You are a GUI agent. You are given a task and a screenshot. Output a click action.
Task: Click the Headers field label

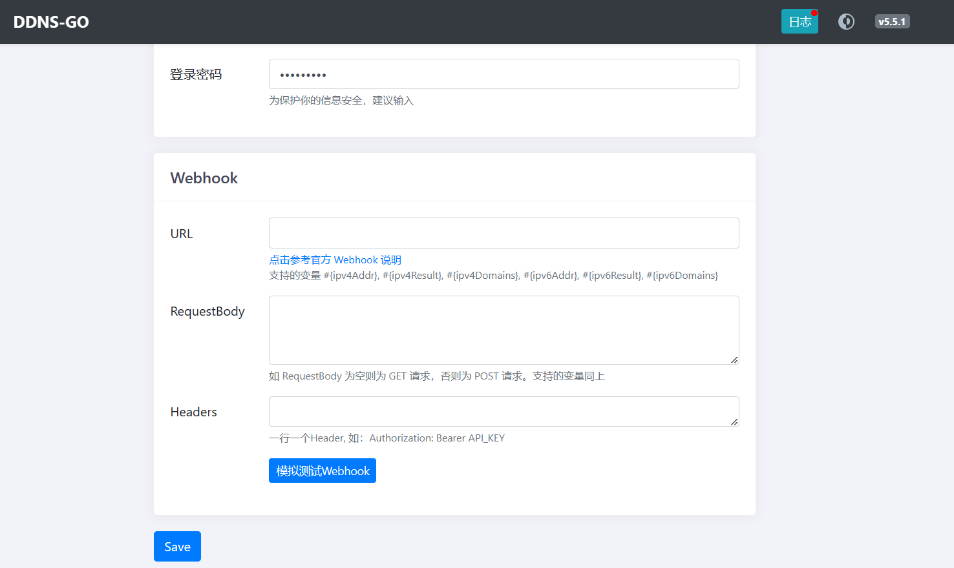[194, 412]
